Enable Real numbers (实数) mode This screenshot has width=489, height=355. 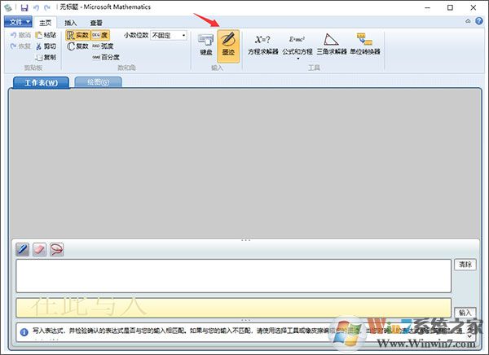click(x=77, y=35)
